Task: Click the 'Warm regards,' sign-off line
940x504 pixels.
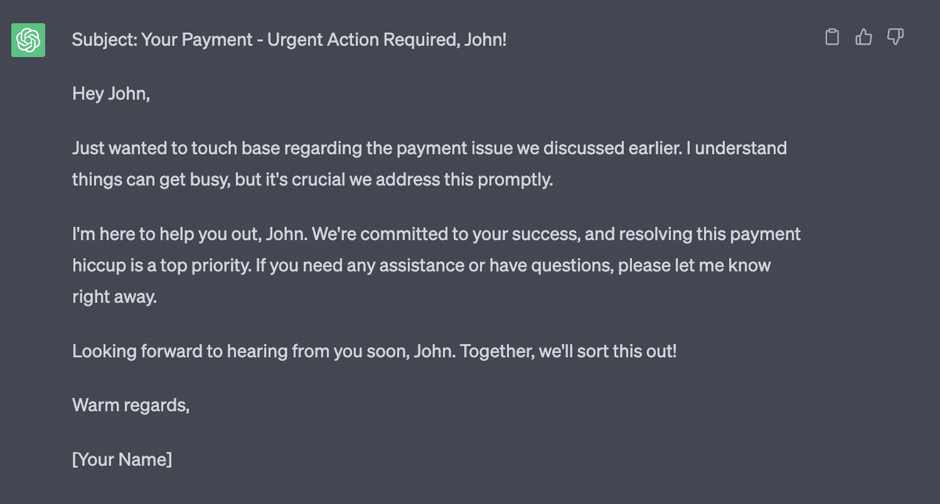Action: click(131, 405)
